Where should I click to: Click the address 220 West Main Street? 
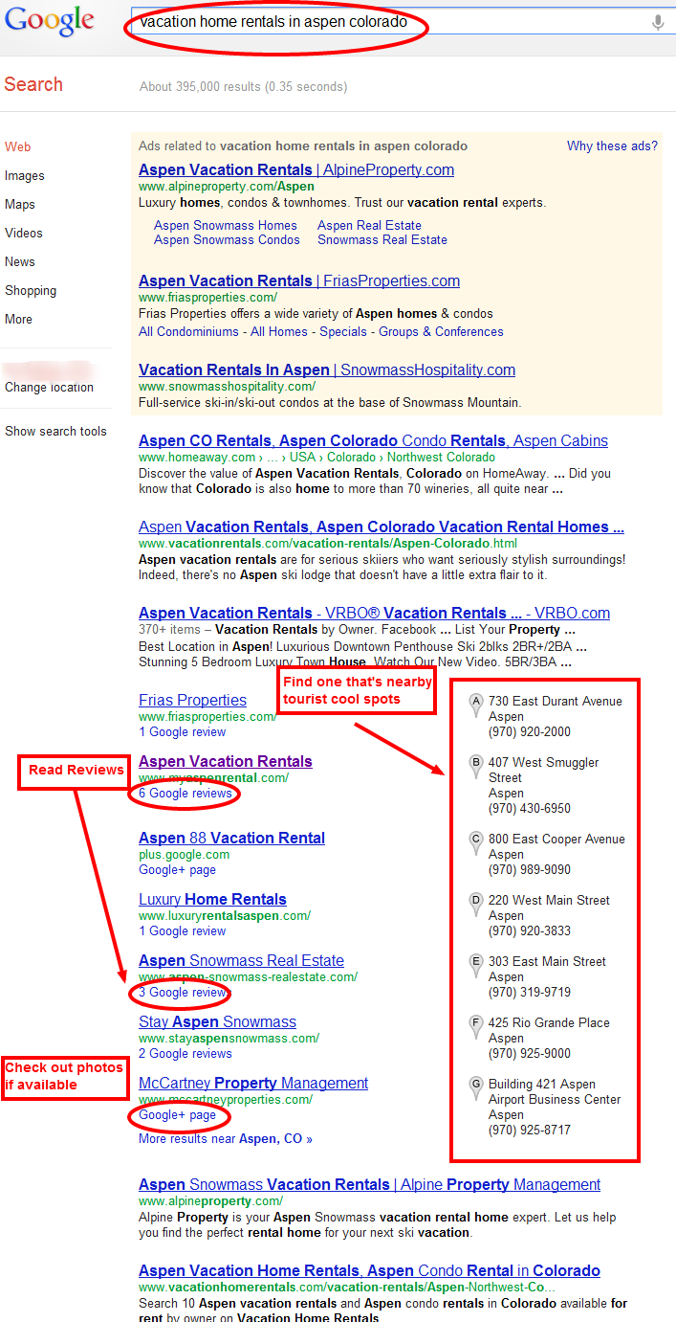549,901
